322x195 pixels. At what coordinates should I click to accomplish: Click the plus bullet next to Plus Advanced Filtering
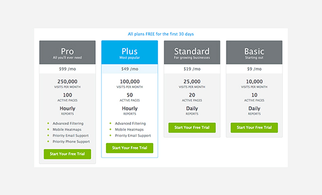[110, 123]
